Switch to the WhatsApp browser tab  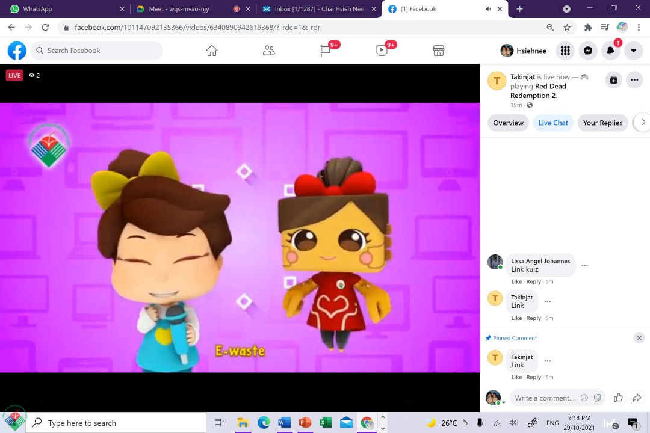pyautogui.click(x=66, y=9)
